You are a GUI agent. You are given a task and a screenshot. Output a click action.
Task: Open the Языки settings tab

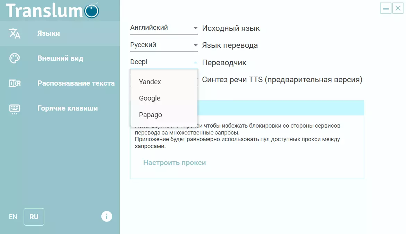point(60,33)
